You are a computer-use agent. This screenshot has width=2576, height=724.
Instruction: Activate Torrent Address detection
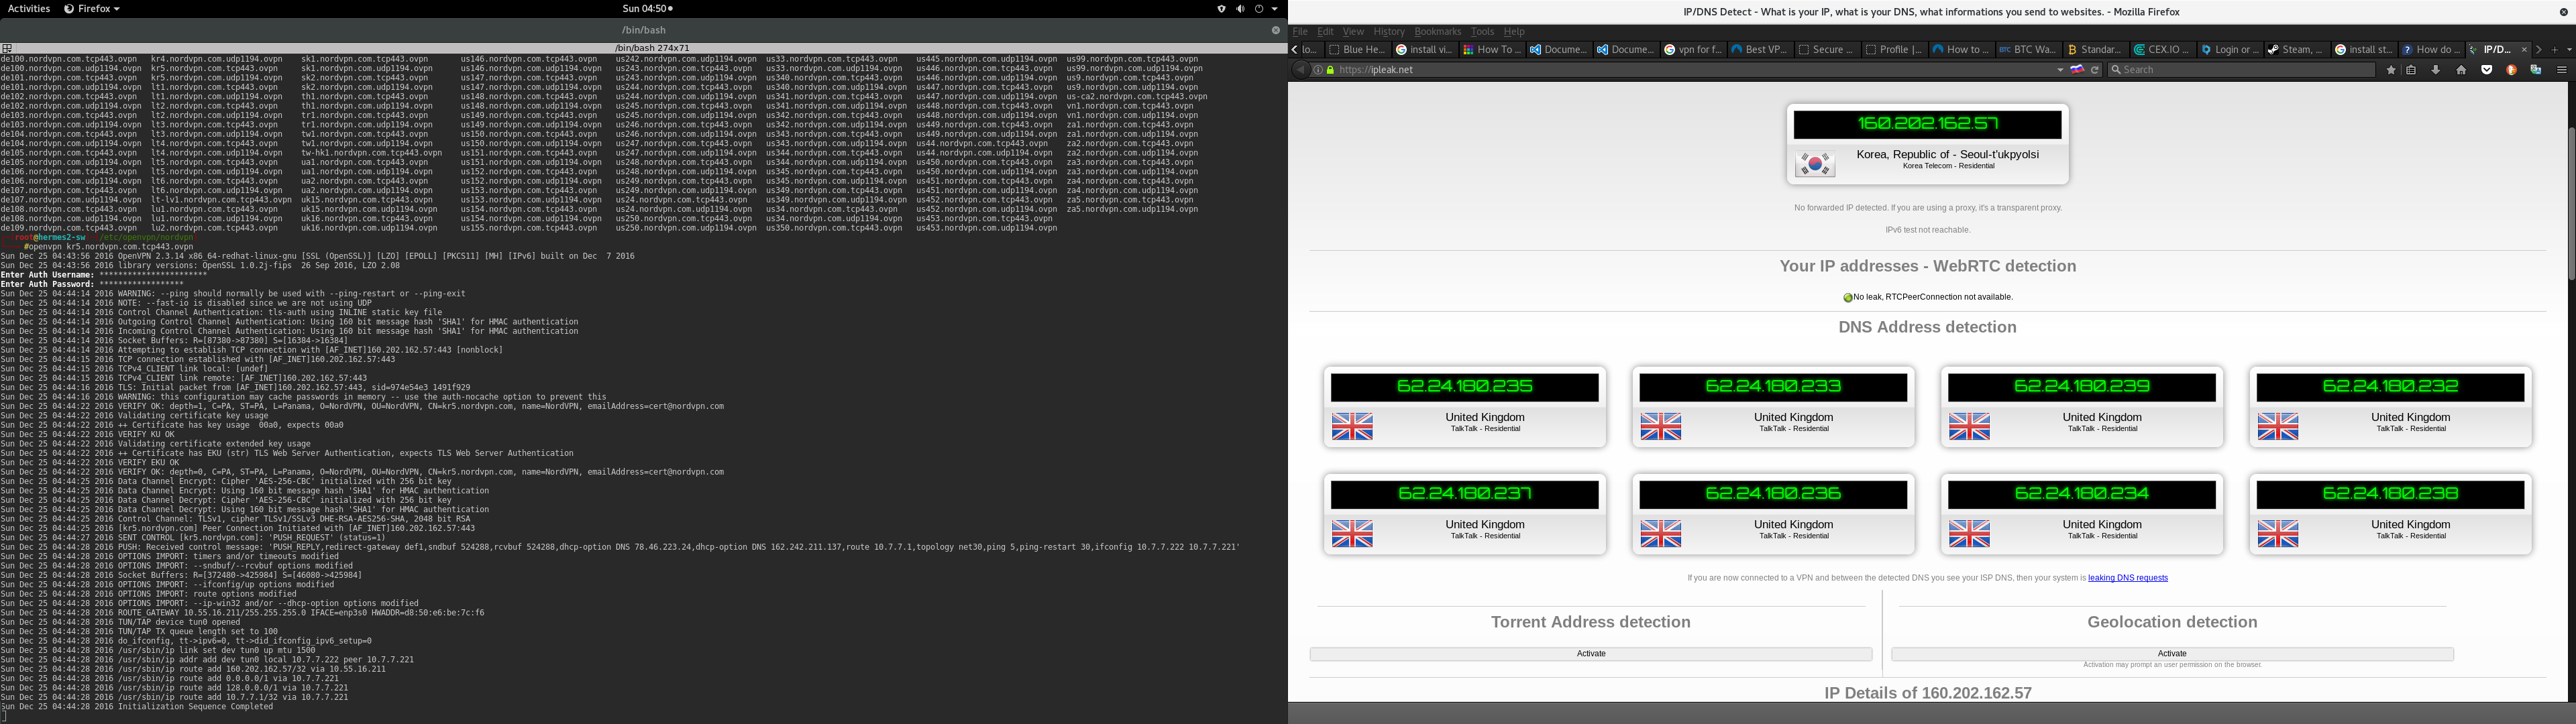click(1590, 654)
